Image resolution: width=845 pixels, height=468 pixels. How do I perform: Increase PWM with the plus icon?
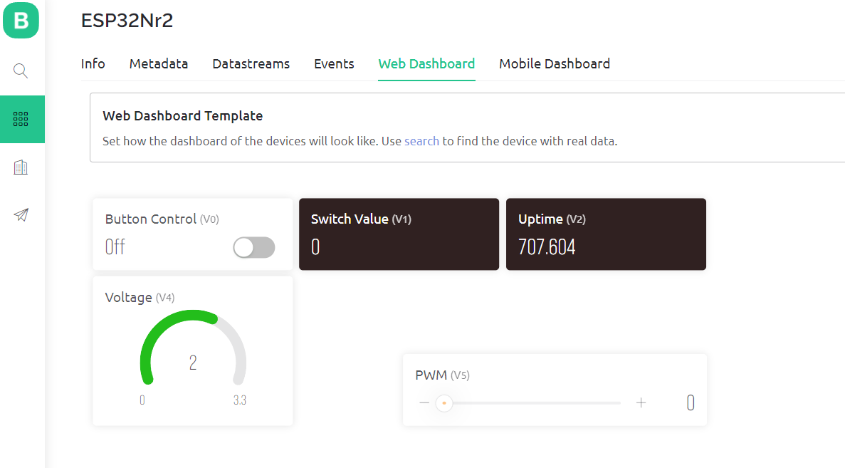click(x=641, y=403)
